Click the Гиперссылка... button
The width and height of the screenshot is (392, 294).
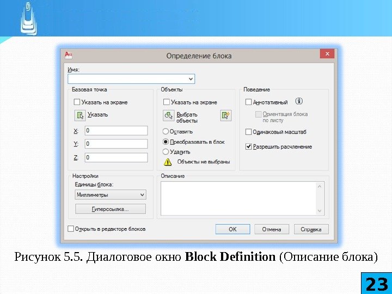pyautogui.click(x=110, y=209)
